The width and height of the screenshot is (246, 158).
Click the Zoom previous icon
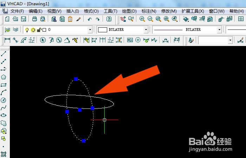(174, 19)
